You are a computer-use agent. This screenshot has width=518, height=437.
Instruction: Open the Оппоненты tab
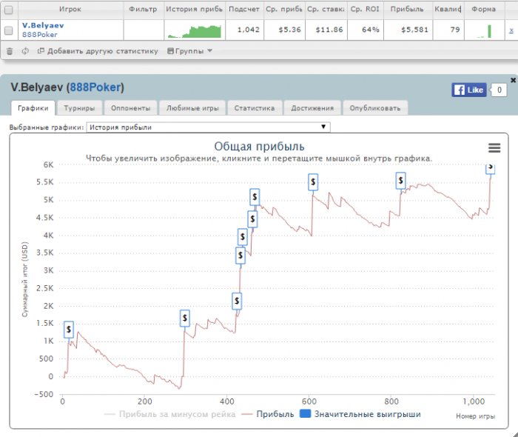coord(130,108)
